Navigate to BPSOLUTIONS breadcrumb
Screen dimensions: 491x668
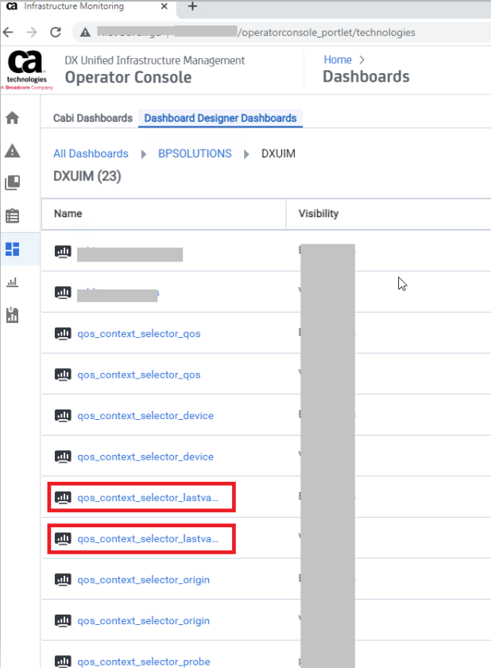click(x=195, y=153)
